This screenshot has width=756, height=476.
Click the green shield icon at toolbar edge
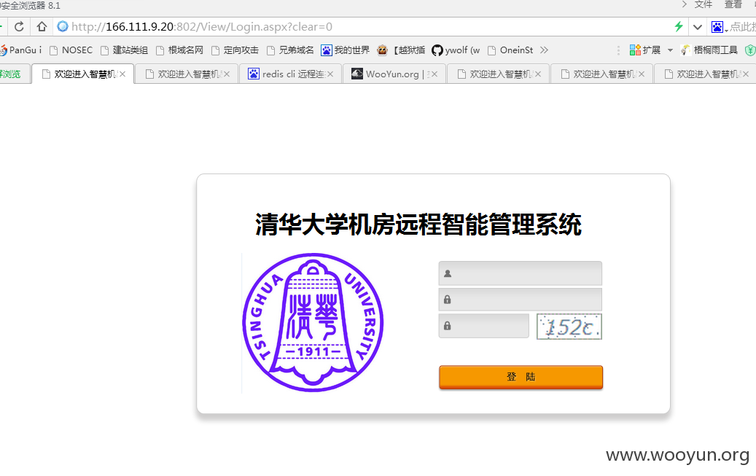751,50
